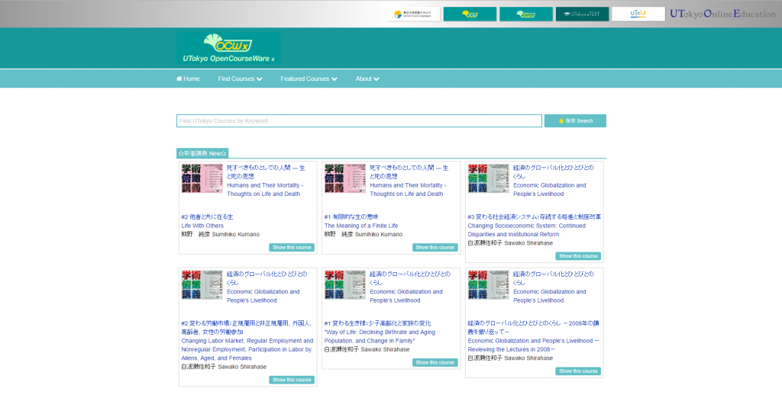Open Economic Globalization title above Way of Life
782x398 pixels.
click(410, 287)
